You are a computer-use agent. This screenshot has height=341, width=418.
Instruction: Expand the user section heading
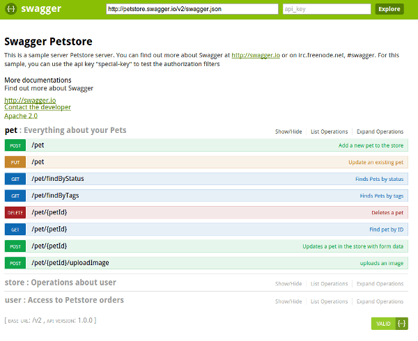click(x=64, y=300)
